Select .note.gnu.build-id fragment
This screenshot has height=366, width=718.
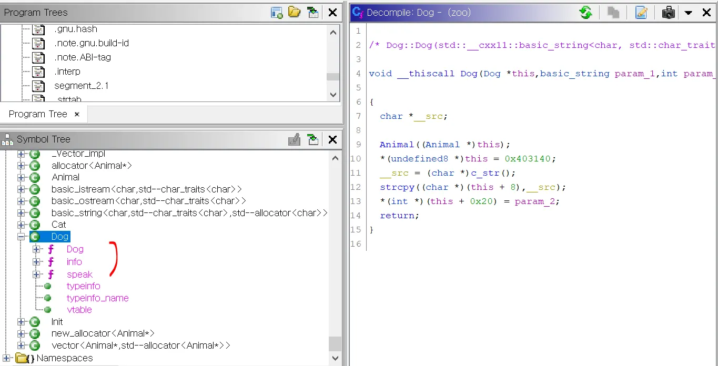(x=92, y=43)
